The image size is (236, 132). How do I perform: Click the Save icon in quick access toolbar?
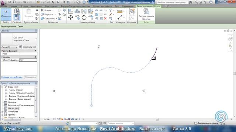[14, 2]
